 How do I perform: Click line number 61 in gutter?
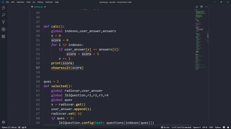point(38,86)
